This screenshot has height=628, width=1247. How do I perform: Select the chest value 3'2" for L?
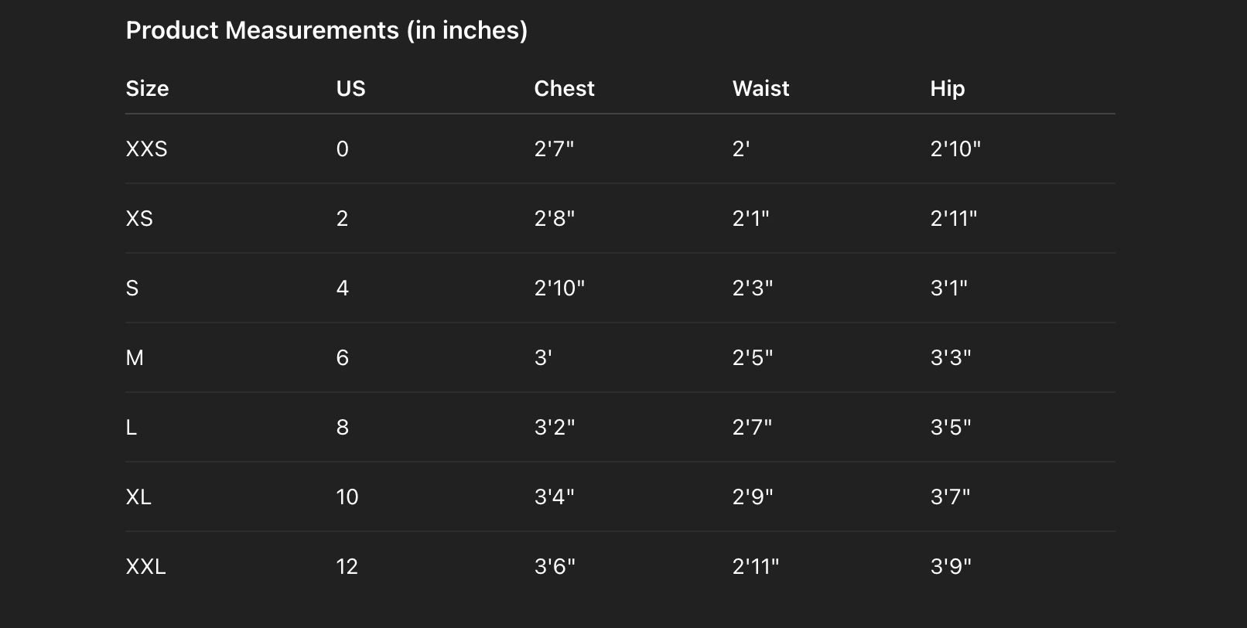click(554, 427)
